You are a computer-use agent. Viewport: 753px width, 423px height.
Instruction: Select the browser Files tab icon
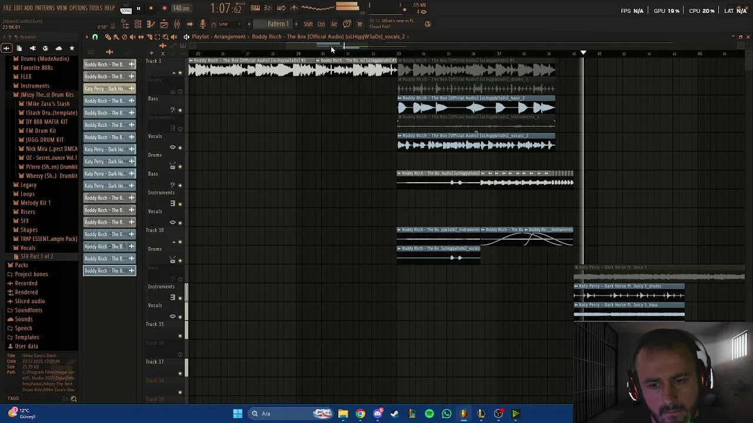pos(19,48)
